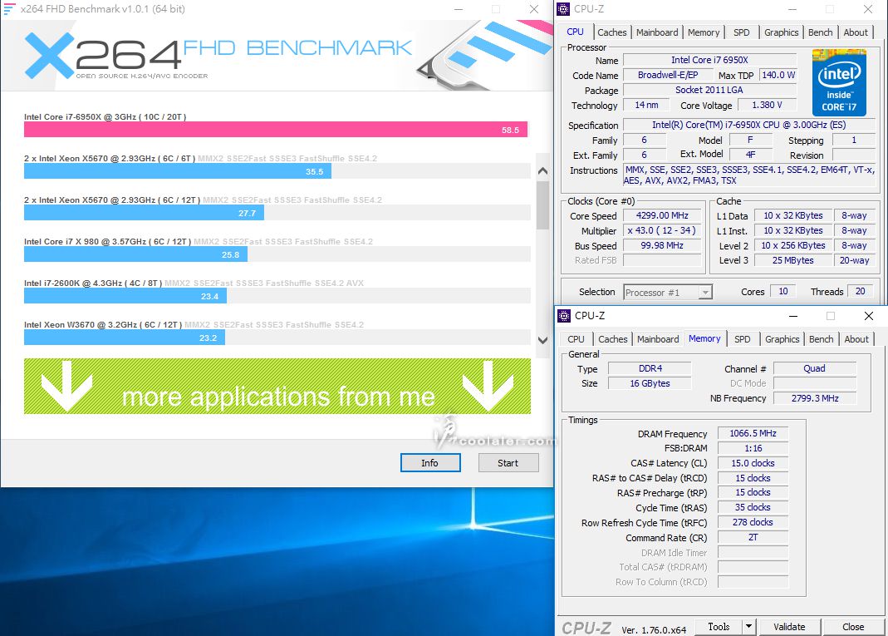Open Graphics tab in bottom CPU-Z window
This screenshot has width=888, height=636.
pos(783,339)
